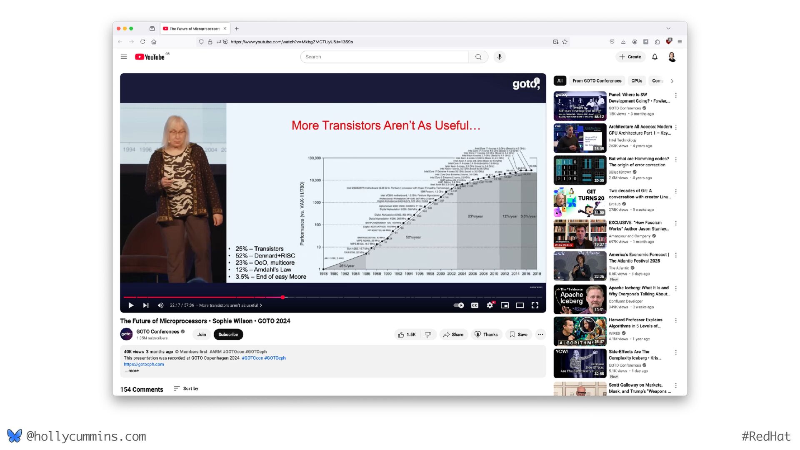Open the notifications bell
Image resolution: width=800 pixels, height=450 pixels.
click(x=655, y=57)
